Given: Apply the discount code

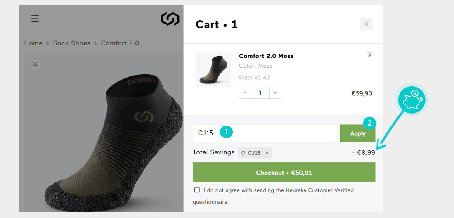Looking at the screenshot, I should point(357,133).
